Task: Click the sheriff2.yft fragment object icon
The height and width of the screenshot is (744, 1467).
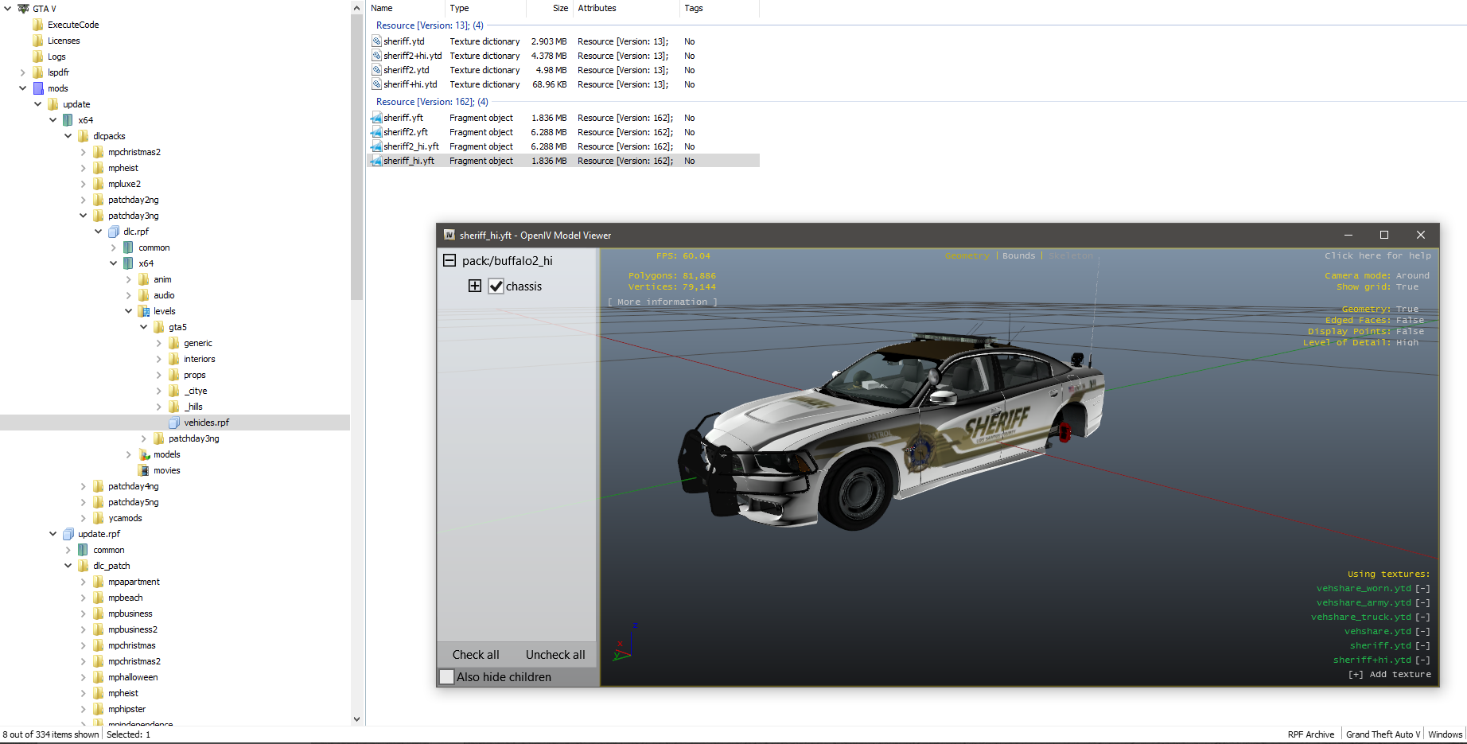Action: point(376,132)
